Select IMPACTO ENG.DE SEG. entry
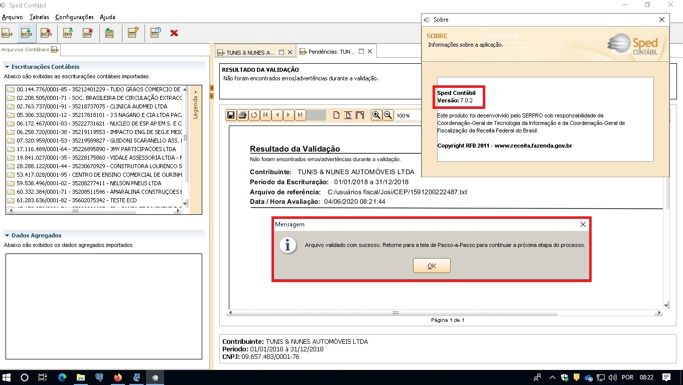 coord(94,132)
